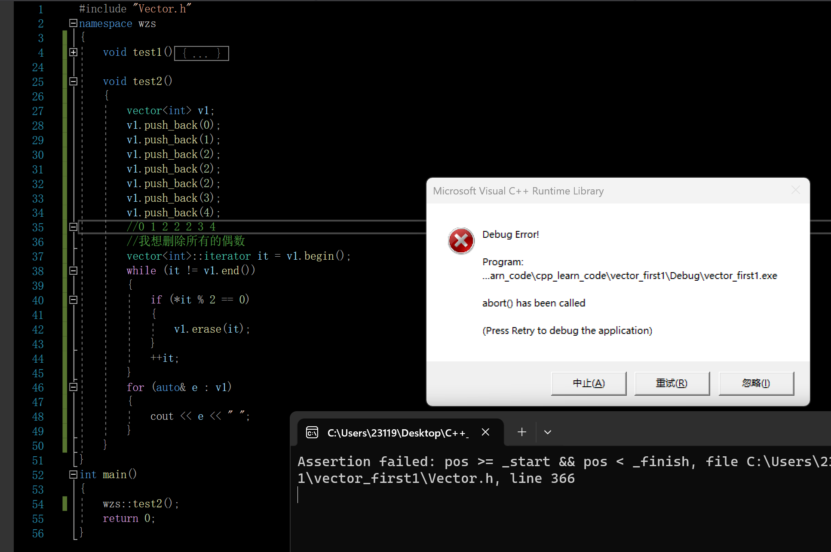Viewport: 831px width, 552px height.
Task: Click the #include "Vector.h" line
Action: (135, 9)
